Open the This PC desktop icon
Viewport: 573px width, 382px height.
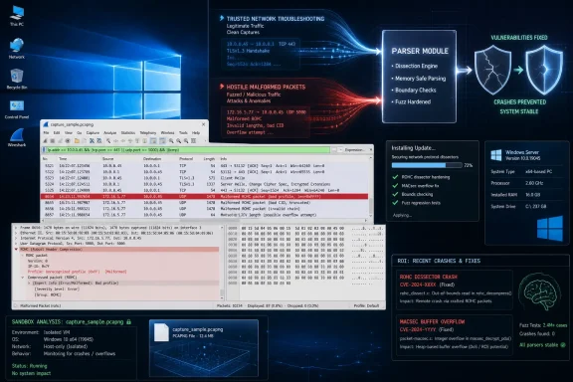(17, 15)
